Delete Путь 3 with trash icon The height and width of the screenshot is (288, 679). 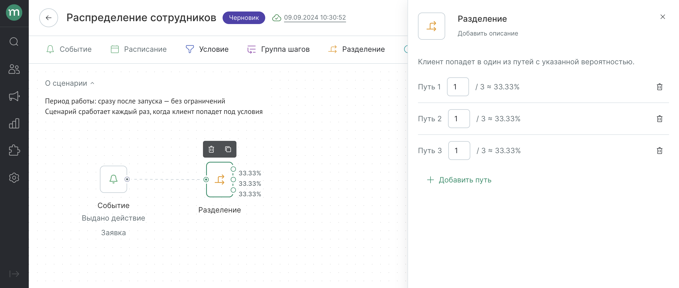coord(659,151)
